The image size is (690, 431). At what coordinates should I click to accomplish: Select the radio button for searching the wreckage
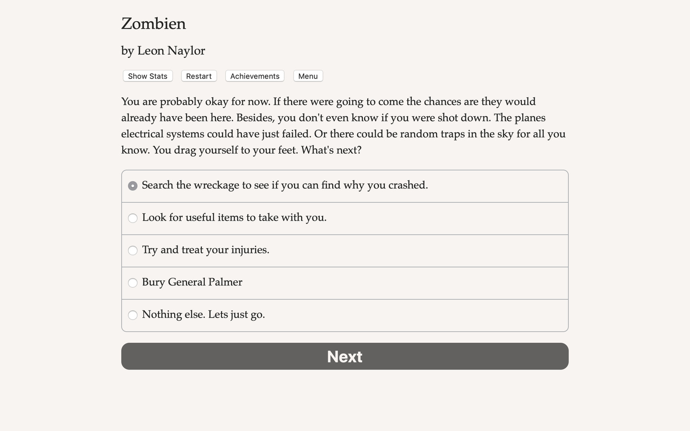click(133, 186)
